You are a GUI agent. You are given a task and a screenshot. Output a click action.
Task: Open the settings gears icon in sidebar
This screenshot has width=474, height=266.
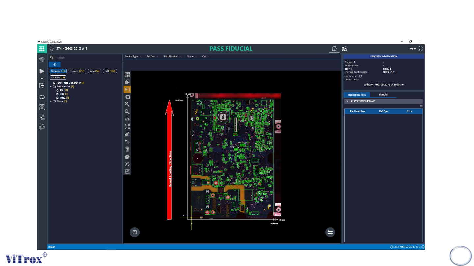click(42, 127)
